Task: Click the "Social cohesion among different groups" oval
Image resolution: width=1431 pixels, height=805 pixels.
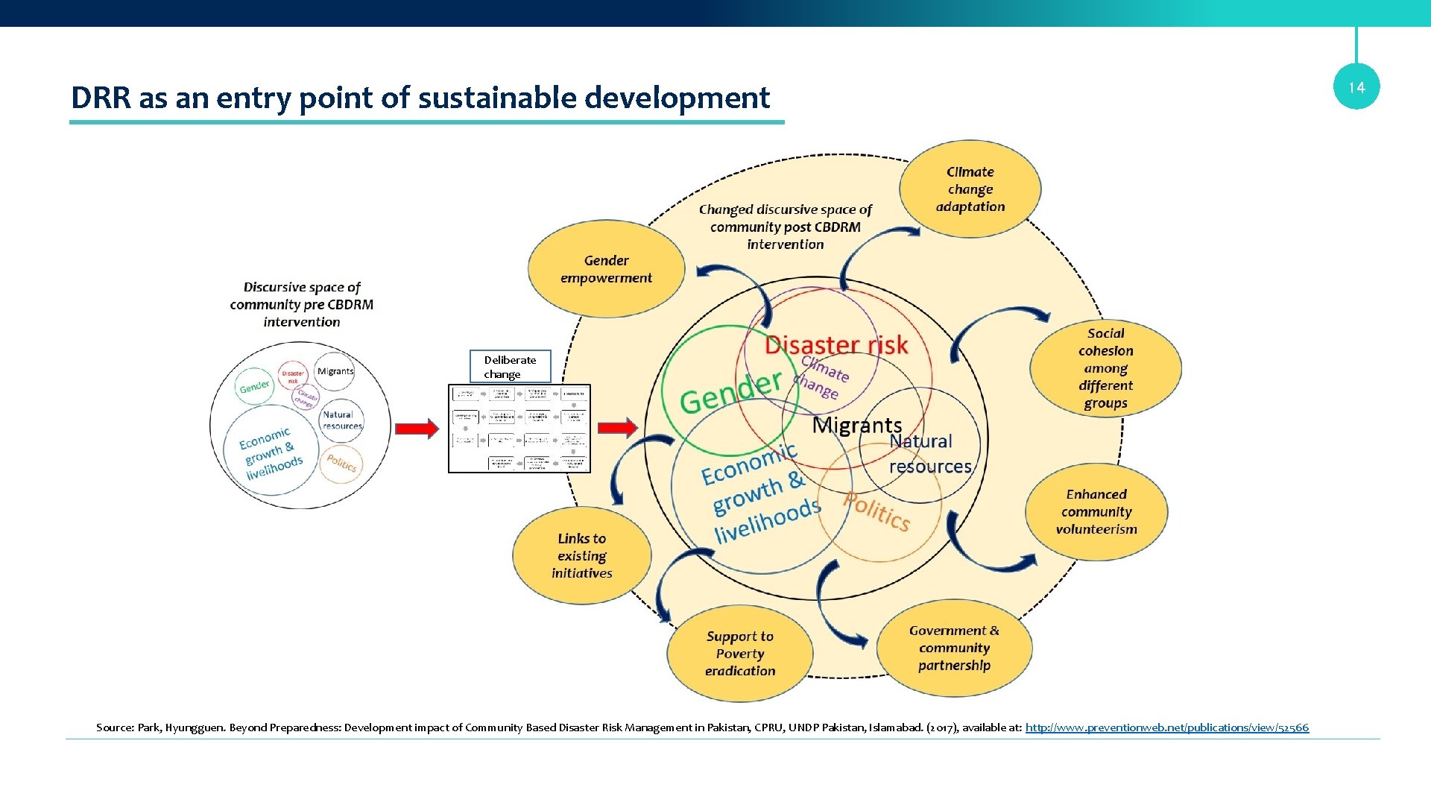Action: (1105, 368)
